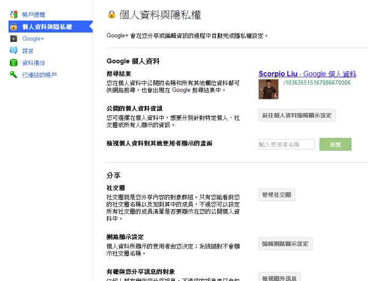Image resolution: width=368 pixels, height=281 pixels.
Task: Open the 資料備份 sidebar label
Action: pyautogui.click(x=34, y=63)
